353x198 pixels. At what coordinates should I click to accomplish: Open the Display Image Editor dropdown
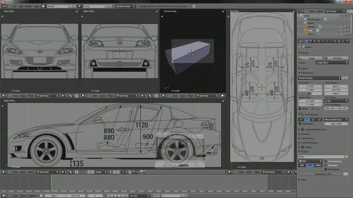(332, 63)
